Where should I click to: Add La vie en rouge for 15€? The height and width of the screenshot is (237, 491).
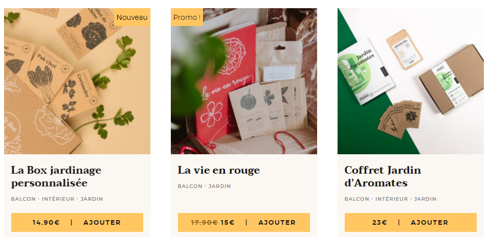coord(243,222)
